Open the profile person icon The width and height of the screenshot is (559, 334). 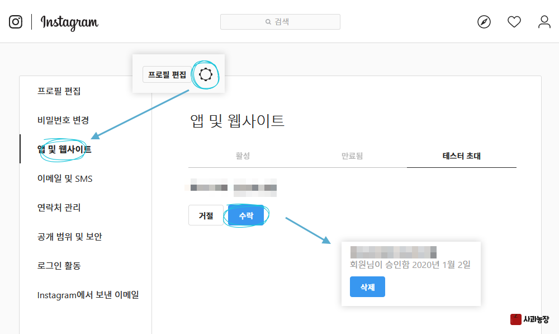[x=544, y=22]
